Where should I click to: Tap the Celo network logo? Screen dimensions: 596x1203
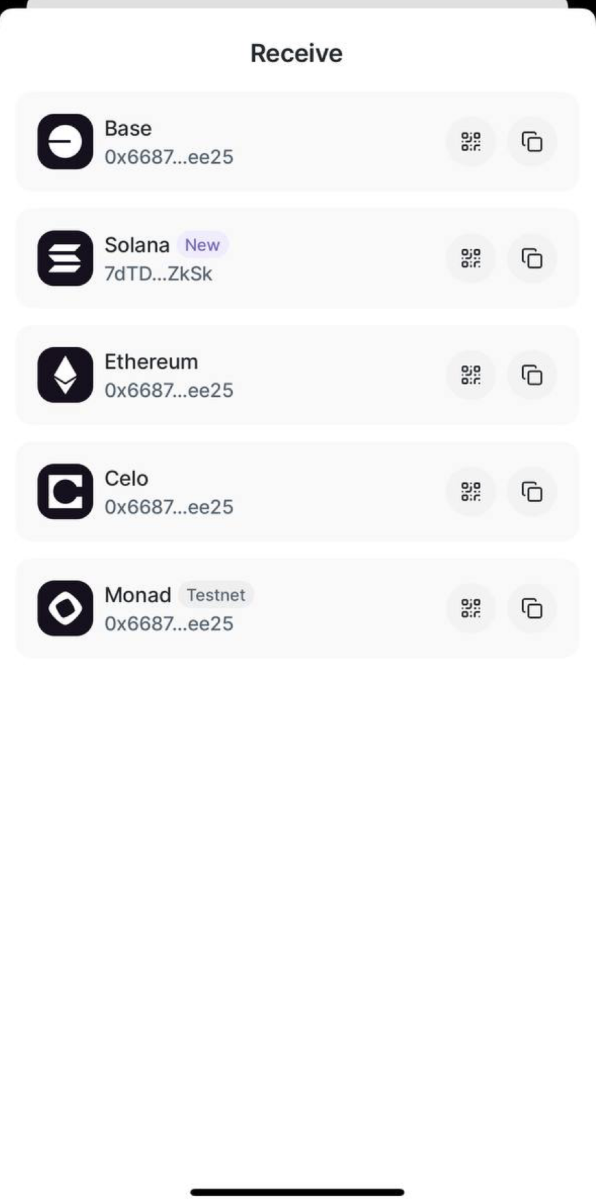point(65,492)
